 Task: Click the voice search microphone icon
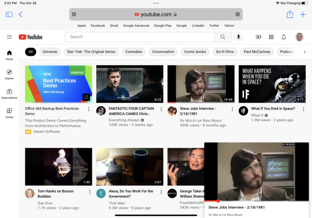click(238, 37)
